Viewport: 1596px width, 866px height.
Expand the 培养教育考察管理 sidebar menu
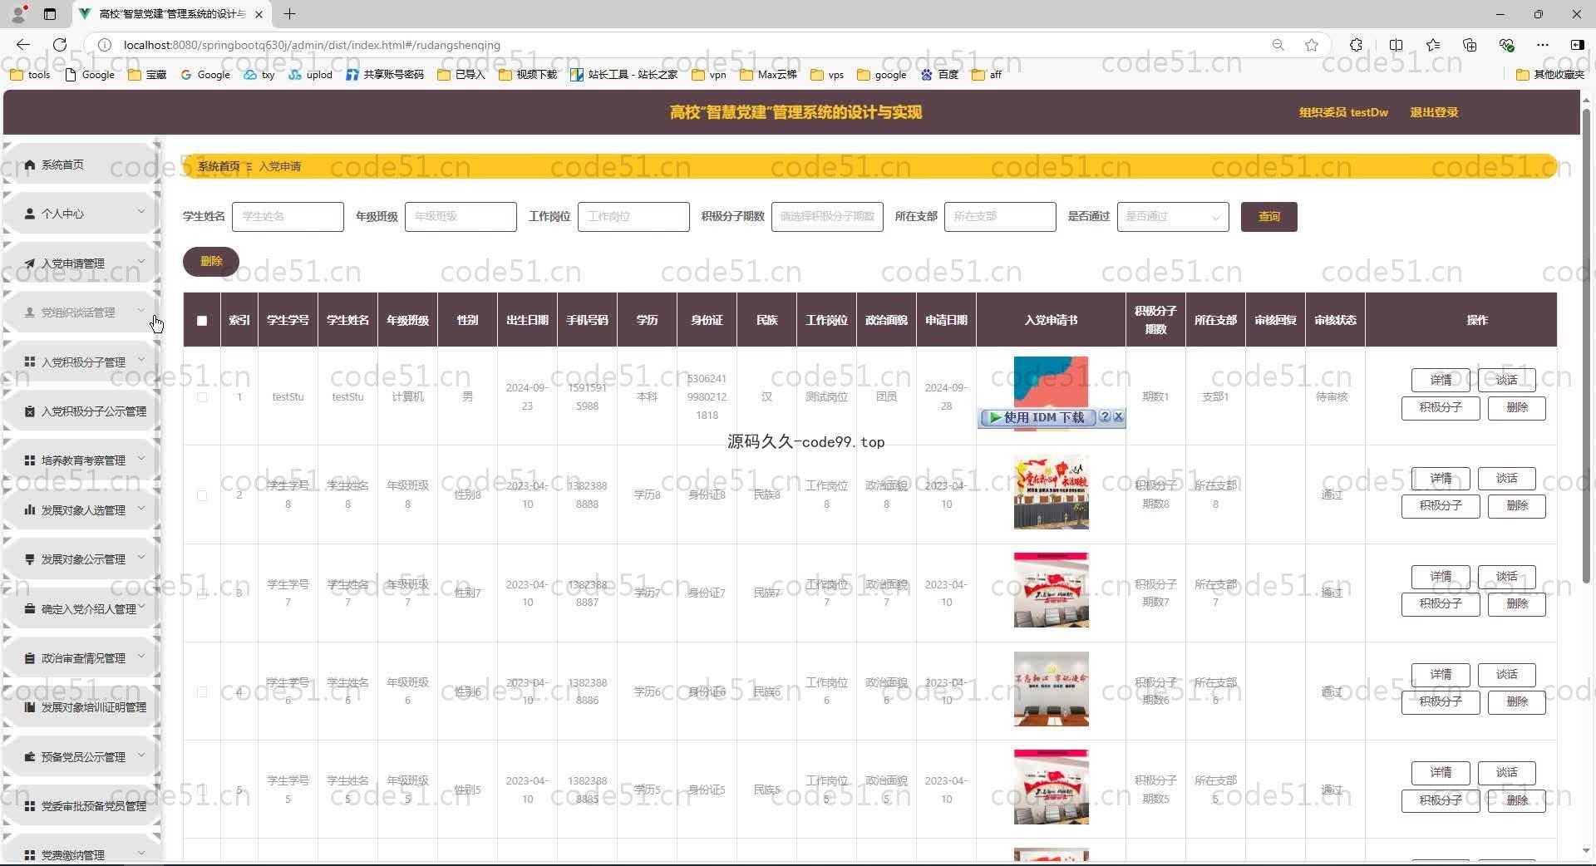[140, 458]
